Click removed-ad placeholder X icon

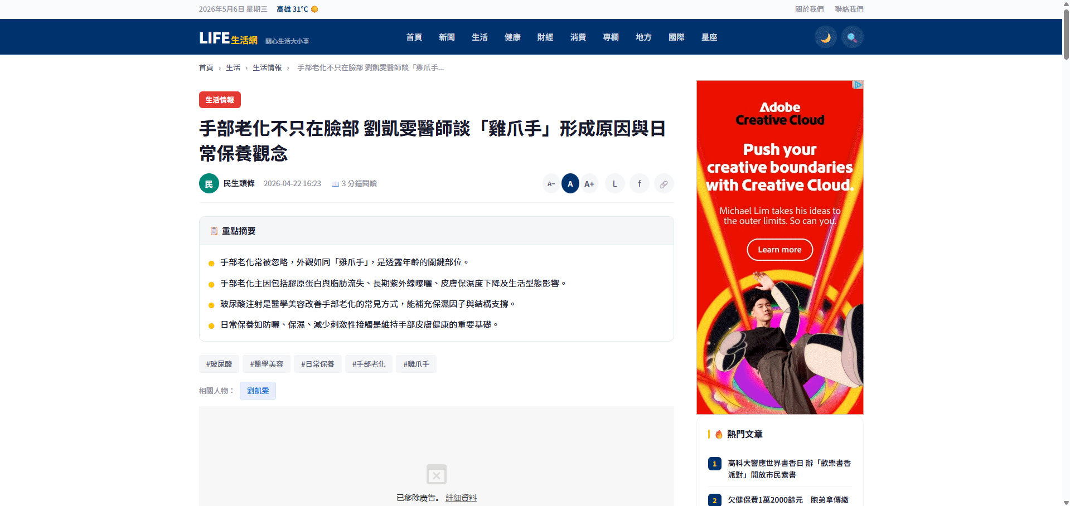[437, 474]
